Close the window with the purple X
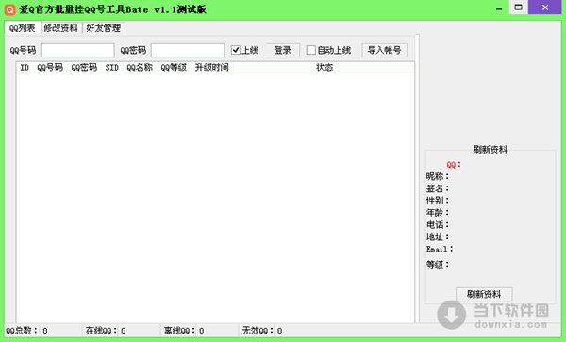Screen dimensions: 566x342 coord(545,8)
